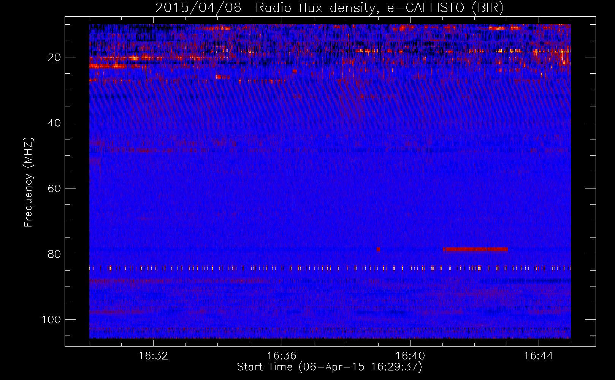This screenshot has width=615, height=380.
Task: Click the 16:40 time tick label
Action: pyautogui.click(x=410, y=356)
